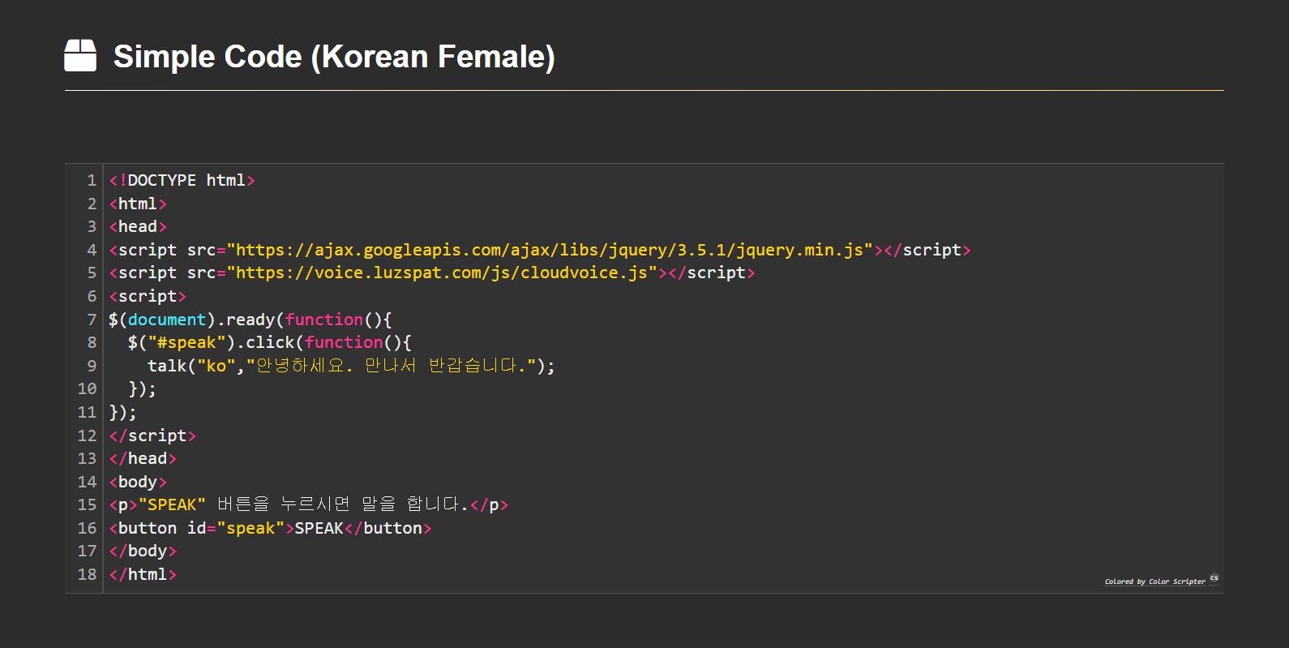
Task: Click line number 1 in the gutter
Action: (92, 180)
